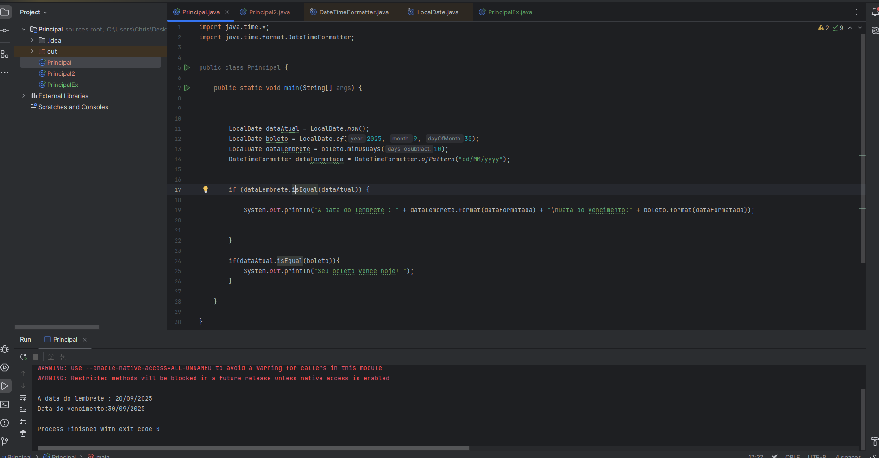879x458 pixels.
Task: Click the console horizontal scrollbar
Action: (253, 448)
